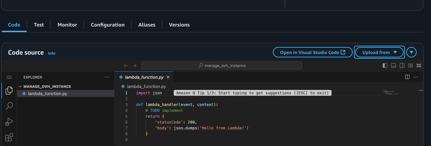Expand the round caret button beside Upload from
Viewport: 431px width, 146px height.
411,52
